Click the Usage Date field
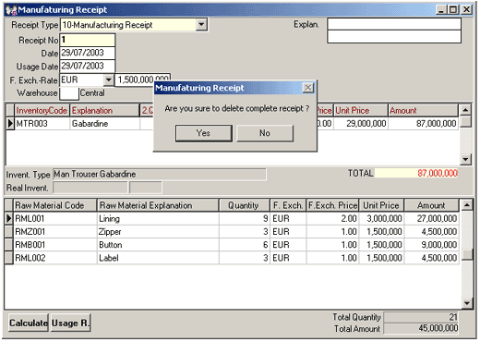This screenshot has width=480, height=342. 88,66
